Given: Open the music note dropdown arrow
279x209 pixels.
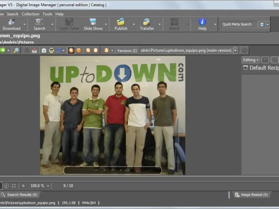Looking at the screenshot, I should [x=63, y=51].
